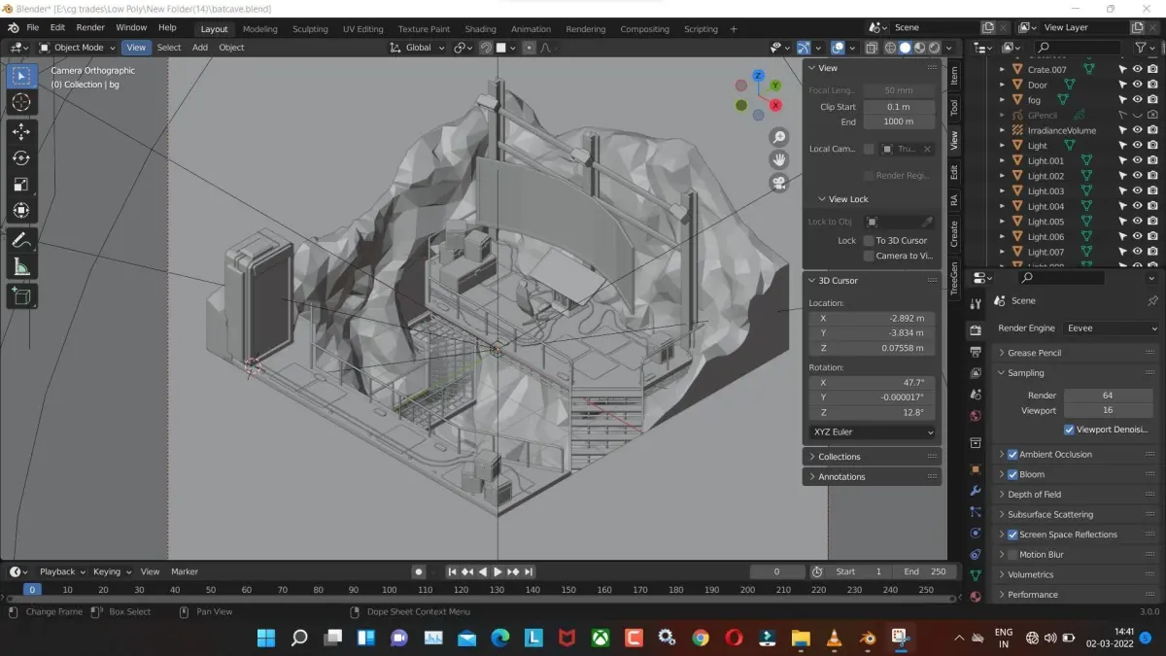Open the Object Mode dropdown

[x=78, y=48]
